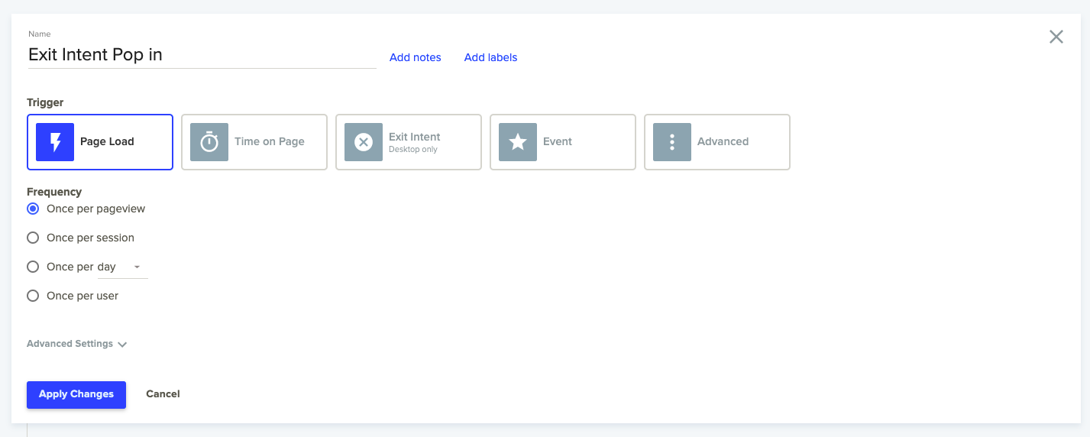This screenshot has width=1090, height=437.
Task: Pick the Exit Intent Desktop only trigger
Action: point(414,141)
